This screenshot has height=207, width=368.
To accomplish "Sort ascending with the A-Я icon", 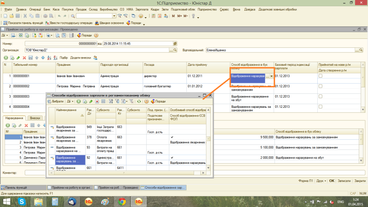I will click(49, 58).
